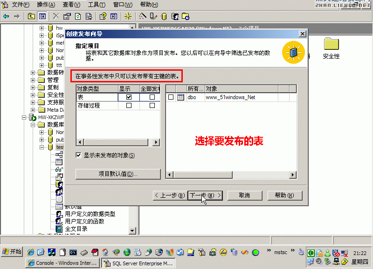Click the 对象 column header
Image resolution: width=373 pixels, height=269 pixels.
pos(241,89)
